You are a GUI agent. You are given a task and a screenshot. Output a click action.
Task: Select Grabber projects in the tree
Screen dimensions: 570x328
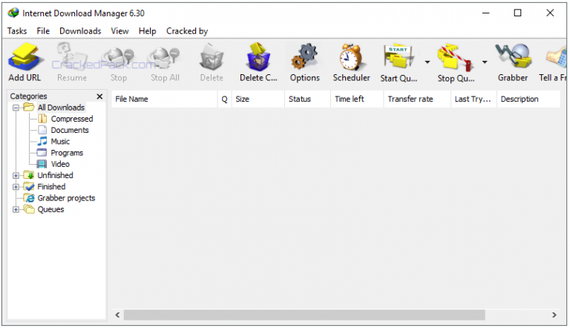(x=66, y=198)
